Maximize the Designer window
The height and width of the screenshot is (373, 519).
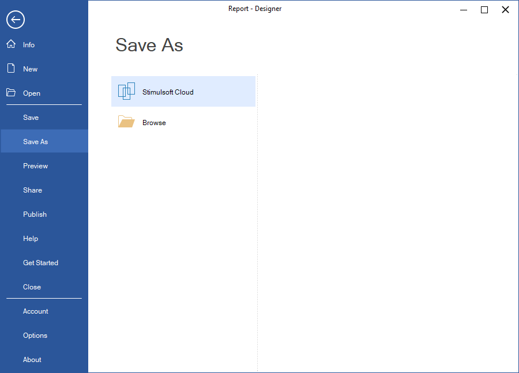pos(484,10)
